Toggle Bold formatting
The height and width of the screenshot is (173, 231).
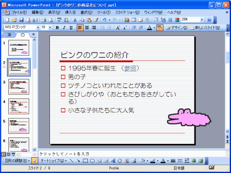(57, 28)
